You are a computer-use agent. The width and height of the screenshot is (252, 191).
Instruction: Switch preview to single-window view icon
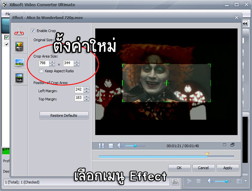pos(224,145)
